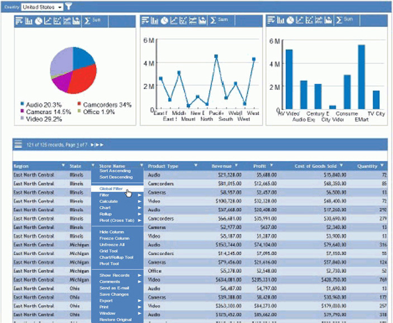
Task: Open the State column dropdown arrow
Action: pyautogui.click(x=93, y=165)
